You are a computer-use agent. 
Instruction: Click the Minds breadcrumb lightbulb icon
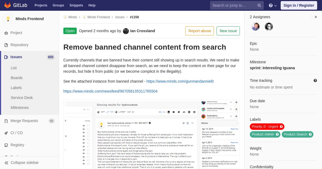(65, 17)
